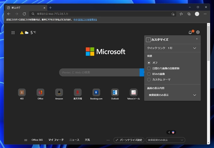Select the オフ background radio button
The image size is (214, 148).
[149, 63]
